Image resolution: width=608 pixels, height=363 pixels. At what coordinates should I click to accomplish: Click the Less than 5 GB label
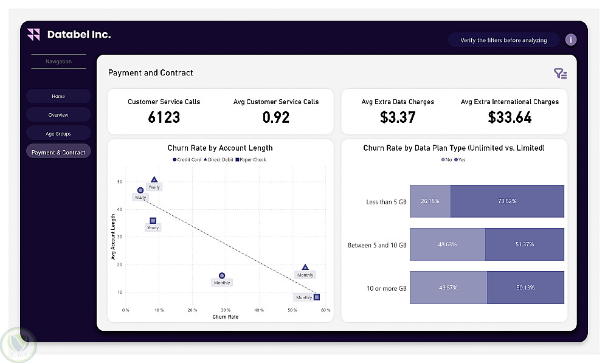386,202
